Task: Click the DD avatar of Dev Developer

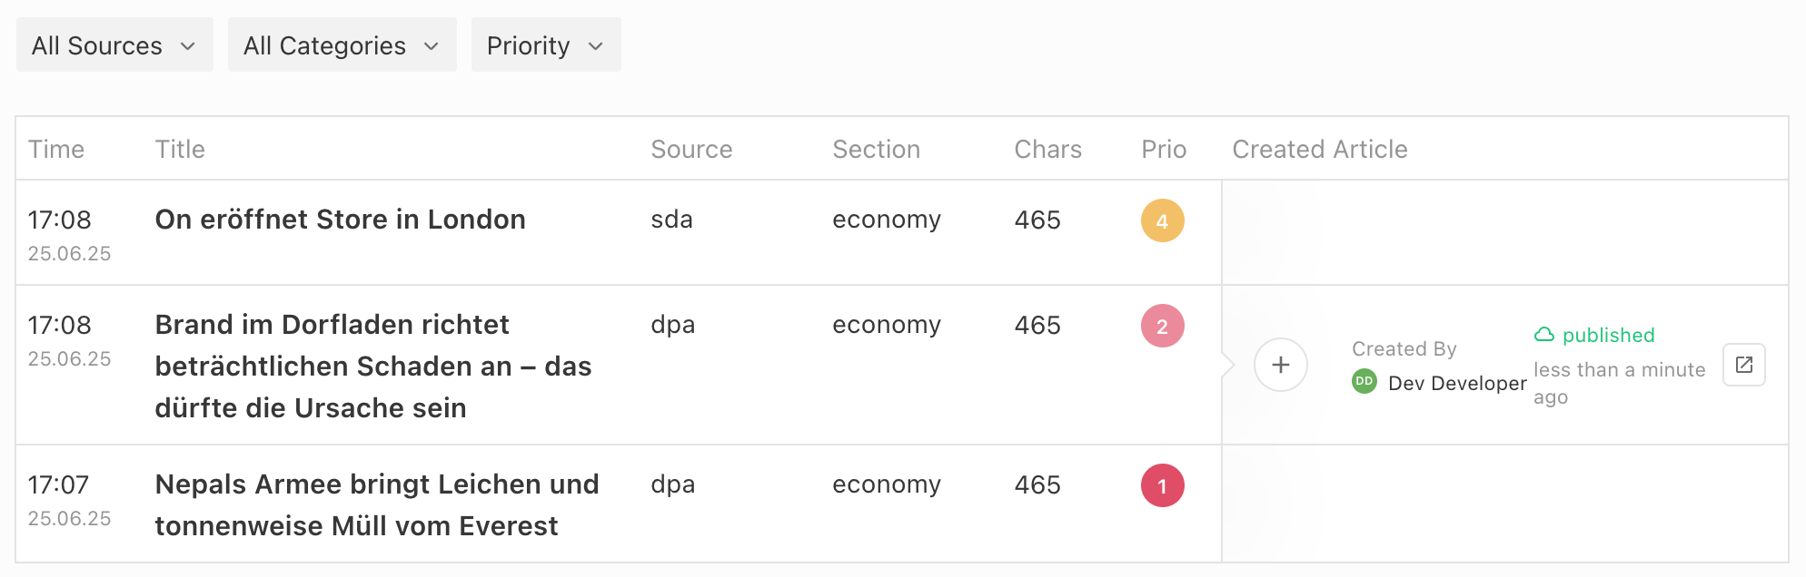Action: point(1364,382)
